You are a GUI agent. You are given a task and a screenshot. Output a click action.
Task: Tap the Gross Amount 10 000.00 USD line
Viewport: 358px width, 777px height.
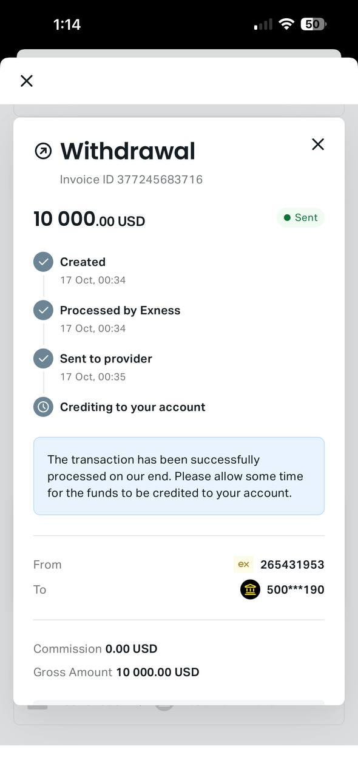pos(116,672)
